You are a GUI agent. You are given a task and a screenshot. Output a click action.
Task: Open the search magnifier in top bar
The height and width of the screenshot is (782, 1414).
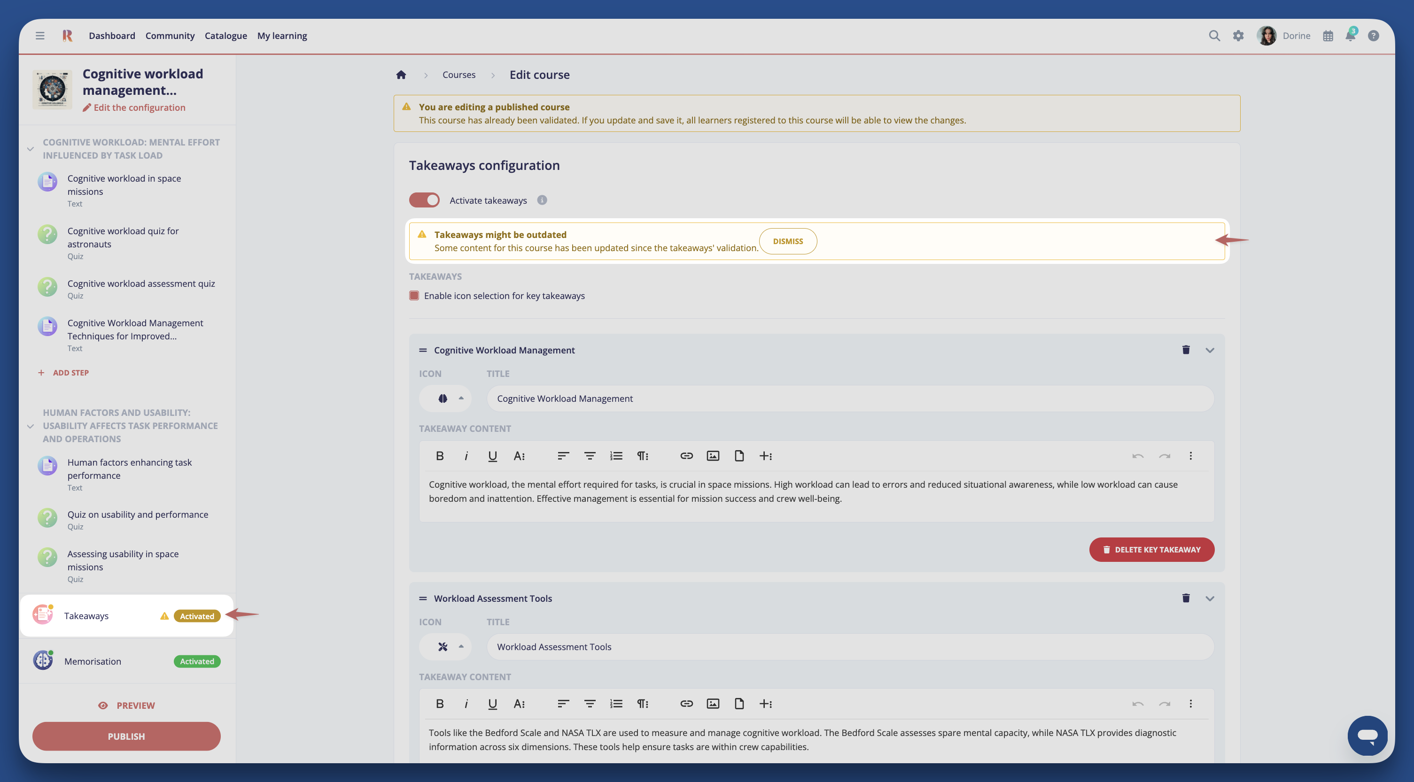coord(1214,36)
